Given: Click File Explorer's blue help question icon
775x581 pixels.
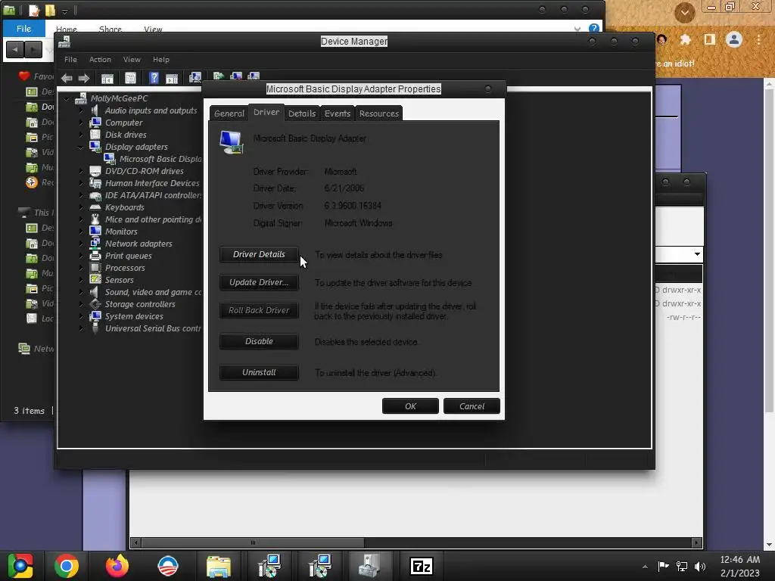Looking at the screenshot, I should [x=594, y=29].
